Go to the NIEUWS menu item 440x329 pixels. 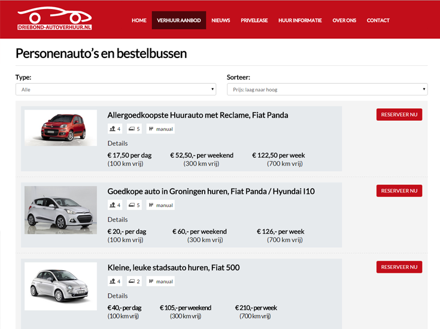220,20
